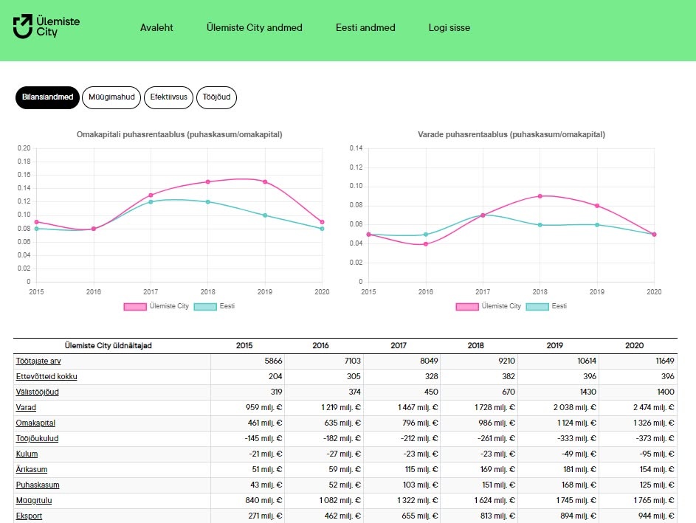The height and width of the screenshot is (523, 696).
Task: Go to Eesti andmed page
Action: [365, 28]
